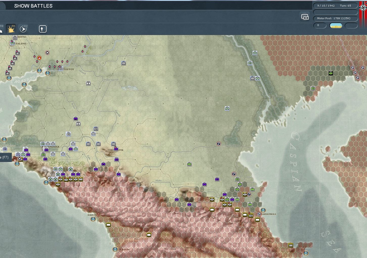367x258 pixels.
Task: Click the F12 end-turn arrow button
Action: tap(23, 29)
